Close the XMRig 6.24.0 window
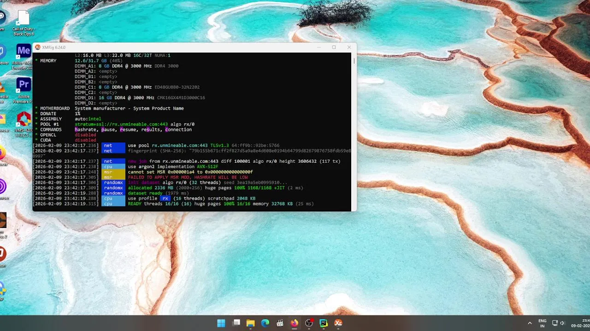 (x=349, y=47)
